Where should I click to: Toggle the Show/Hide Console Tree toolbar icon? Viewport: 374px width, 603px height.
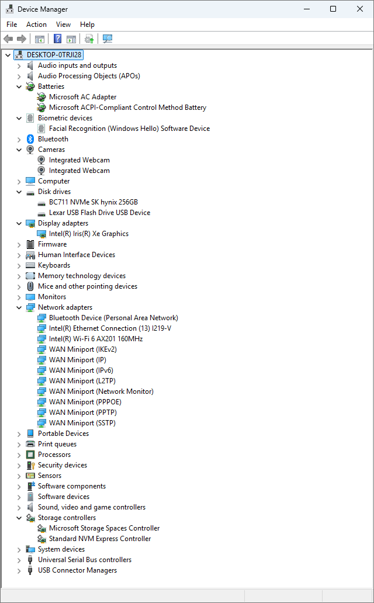click(40, 39)
